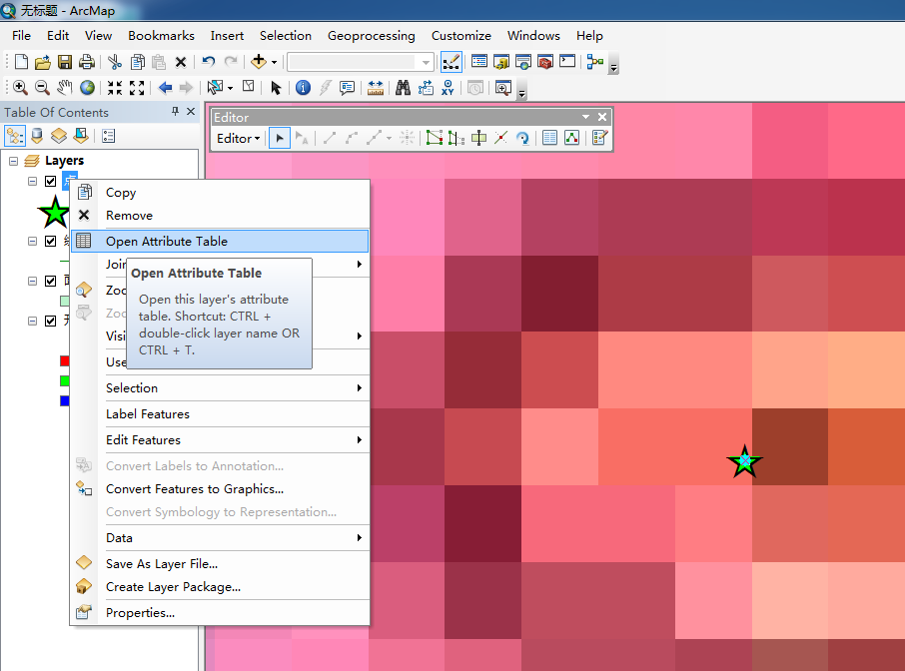Open the Customize menu
Screen dimensions: 905x671
461,36
